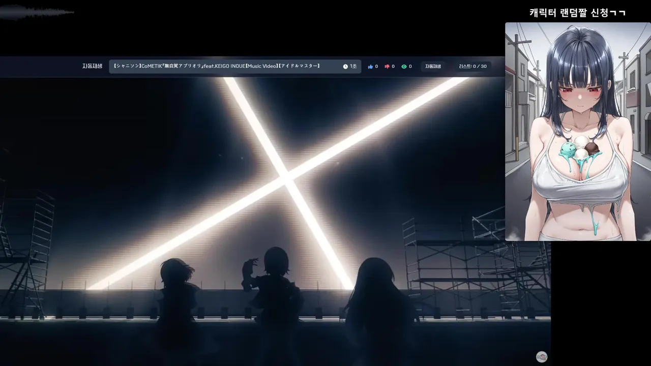The image size is (651, 366).
Task: Click the 캐릭터 랜덤짤 신청 header text
Action: pos(578,13)
